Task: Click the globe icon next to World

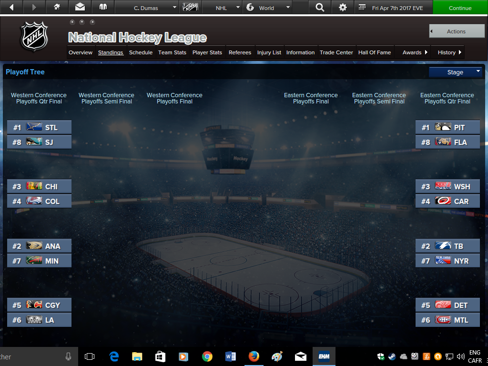Action: [250, 8]
